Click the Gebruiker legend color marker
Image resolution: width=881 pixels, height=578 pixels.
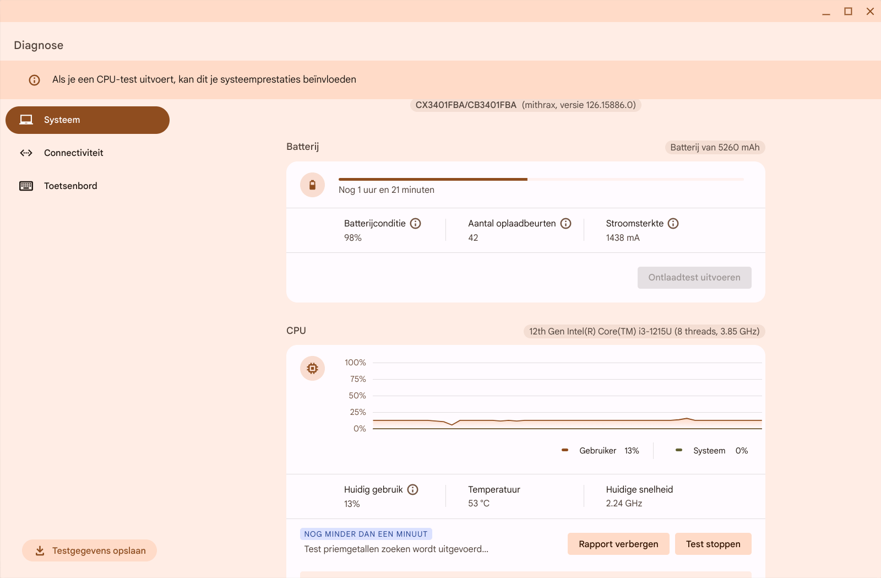click(565, 450)
